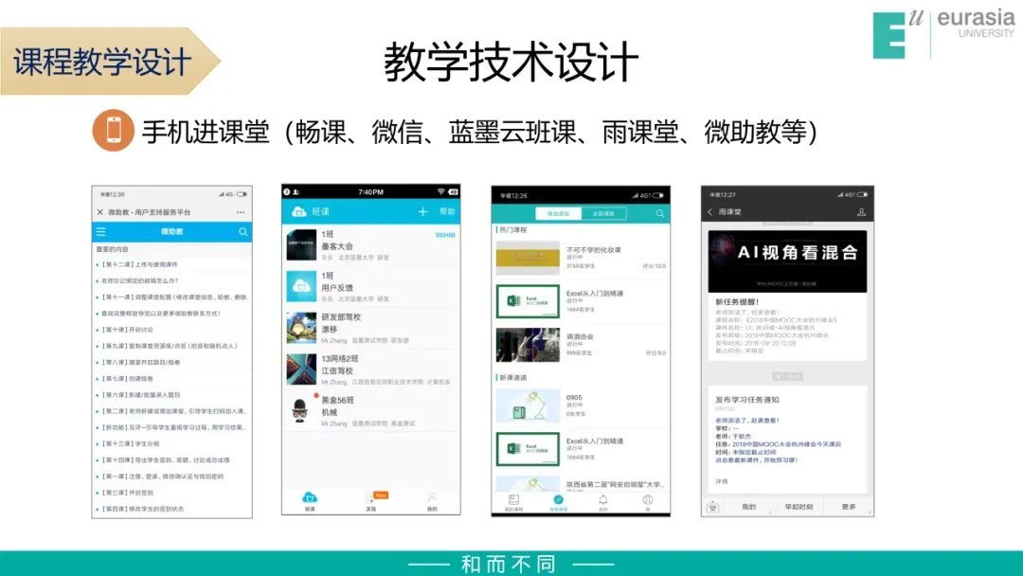Open 【第六课】新建/批量录入题目

pyautogui.click(x=140, y=395)
